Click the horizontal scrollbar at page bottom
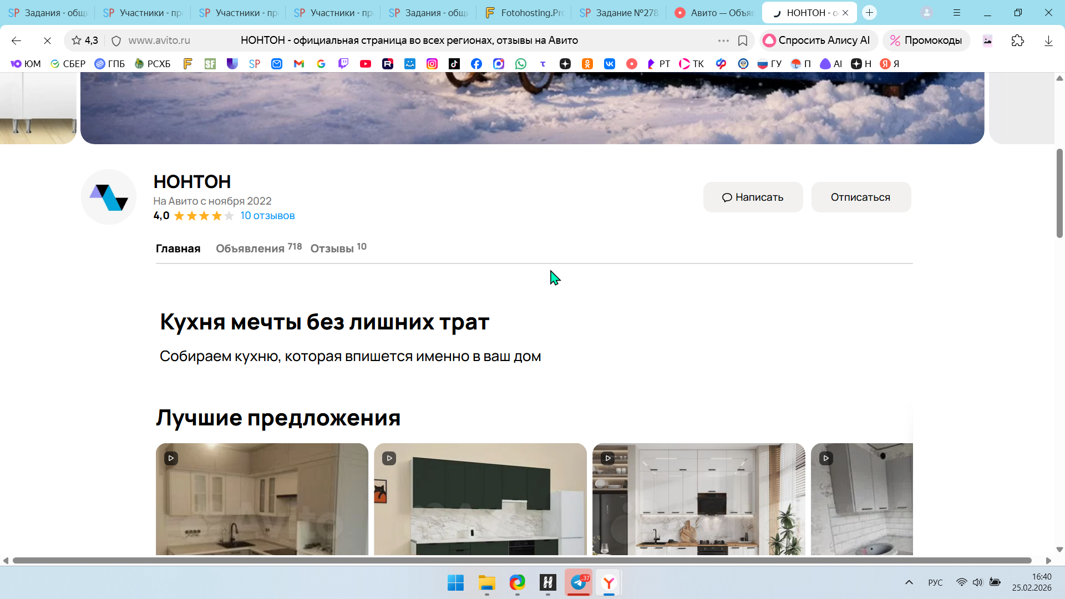The width and height of the screenshot is (1065, 599). [521, 561]
